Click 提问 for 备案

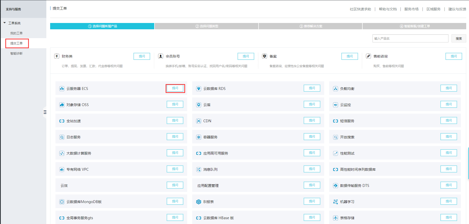350,56
